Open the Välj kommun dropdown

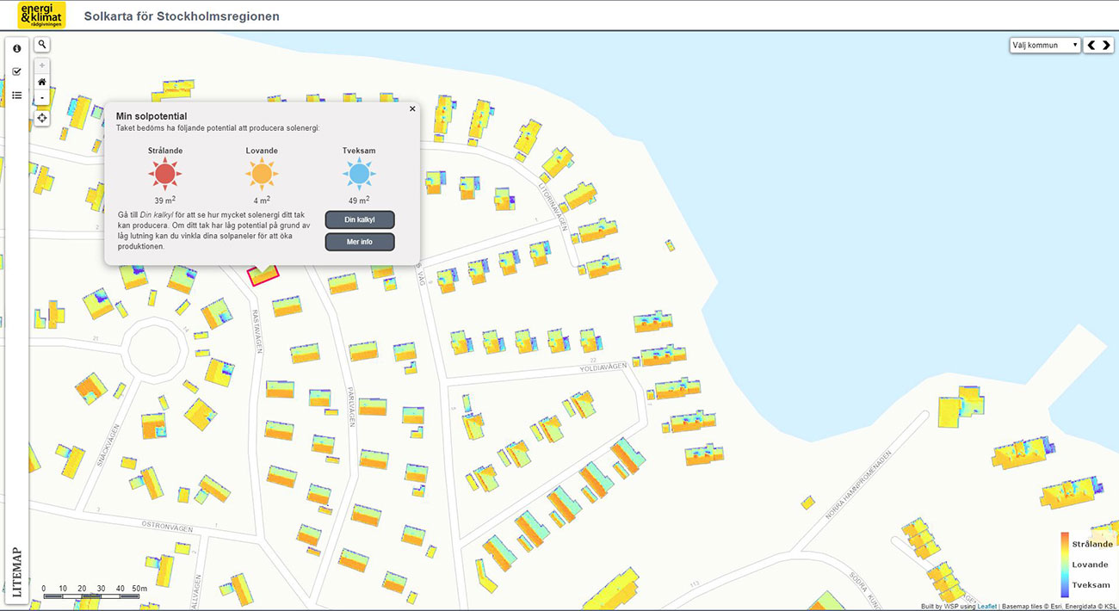click(1045, 46)
